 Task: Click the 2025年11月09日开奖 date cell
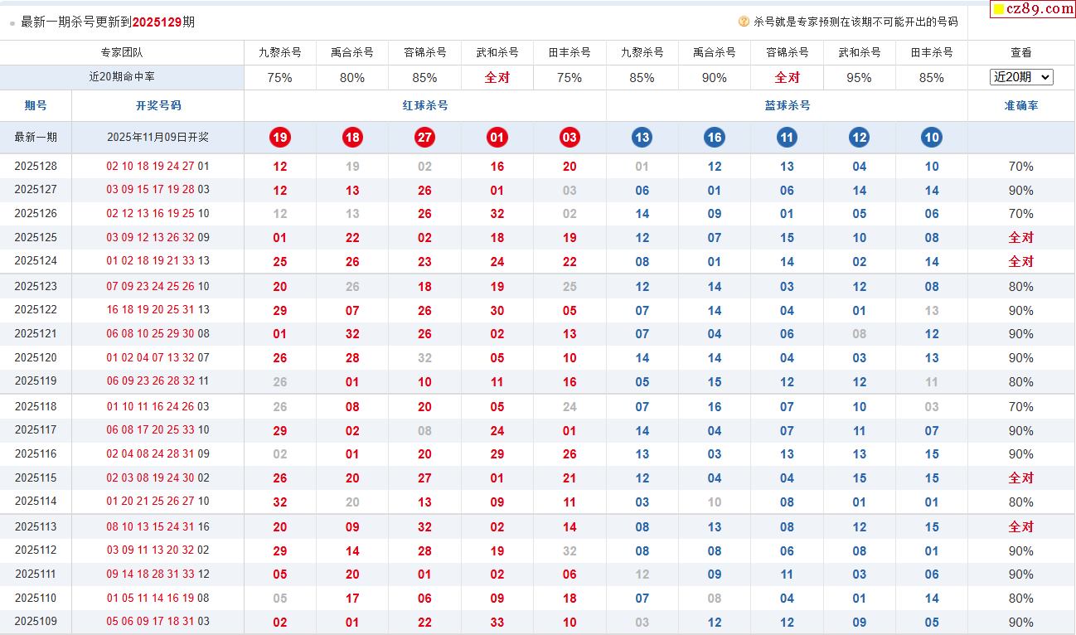click(x=158, y=137)
